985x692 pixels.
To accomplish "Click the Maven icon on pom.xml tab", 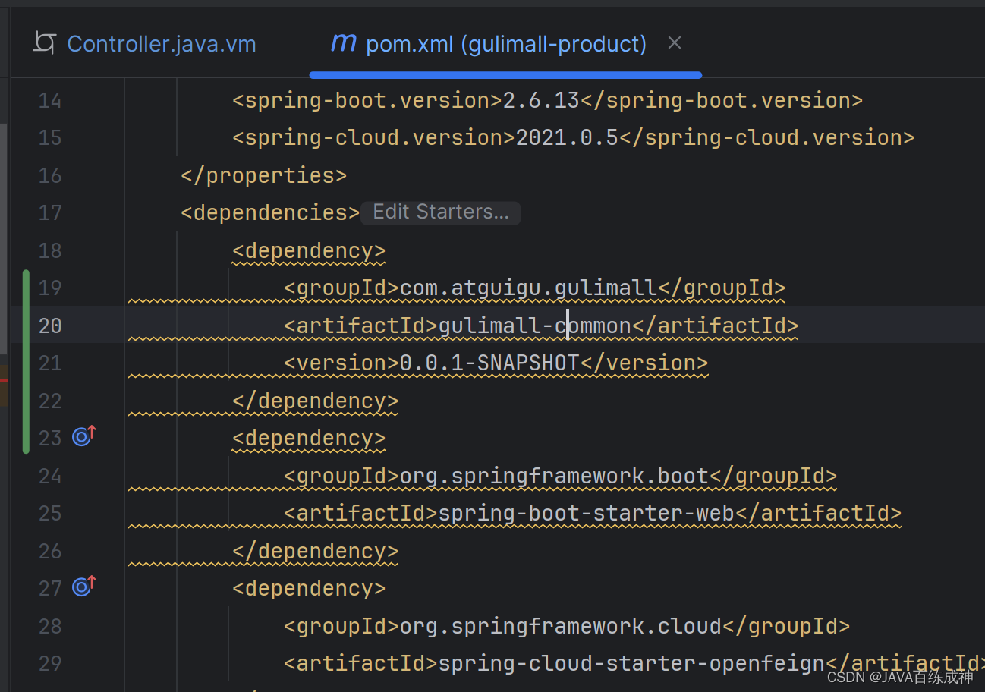I will pyautogui.click(x=343, y=43).
